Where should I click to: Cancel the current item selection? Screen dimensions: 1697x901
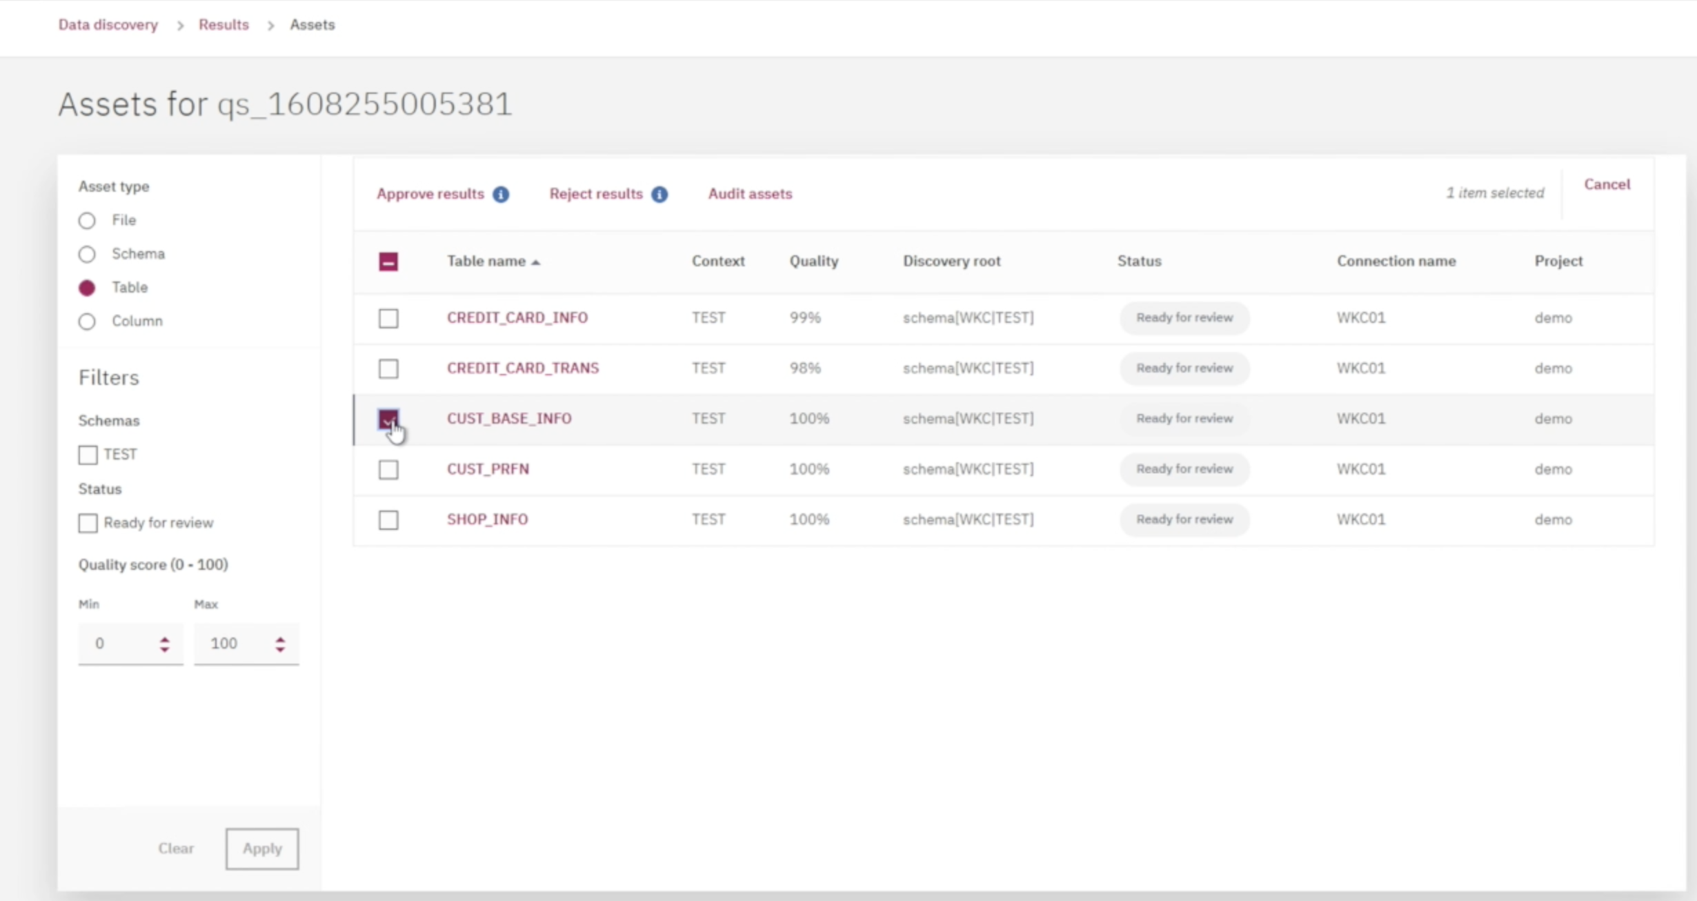[1607, 184]
